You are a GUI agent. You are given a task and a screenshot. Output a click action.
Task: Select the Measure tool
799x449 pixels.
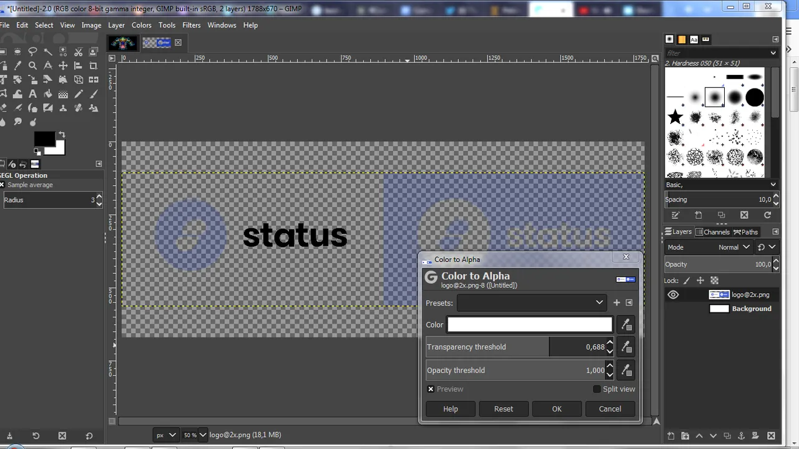(x=48, y=65)
